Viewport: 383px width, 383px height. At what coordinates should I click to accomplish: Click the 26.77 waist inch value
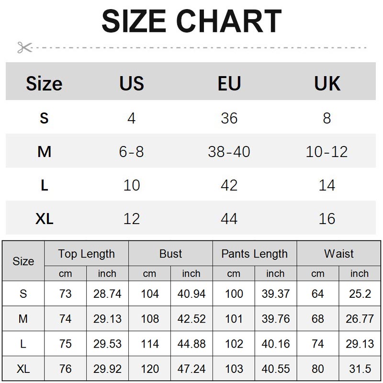360,318
